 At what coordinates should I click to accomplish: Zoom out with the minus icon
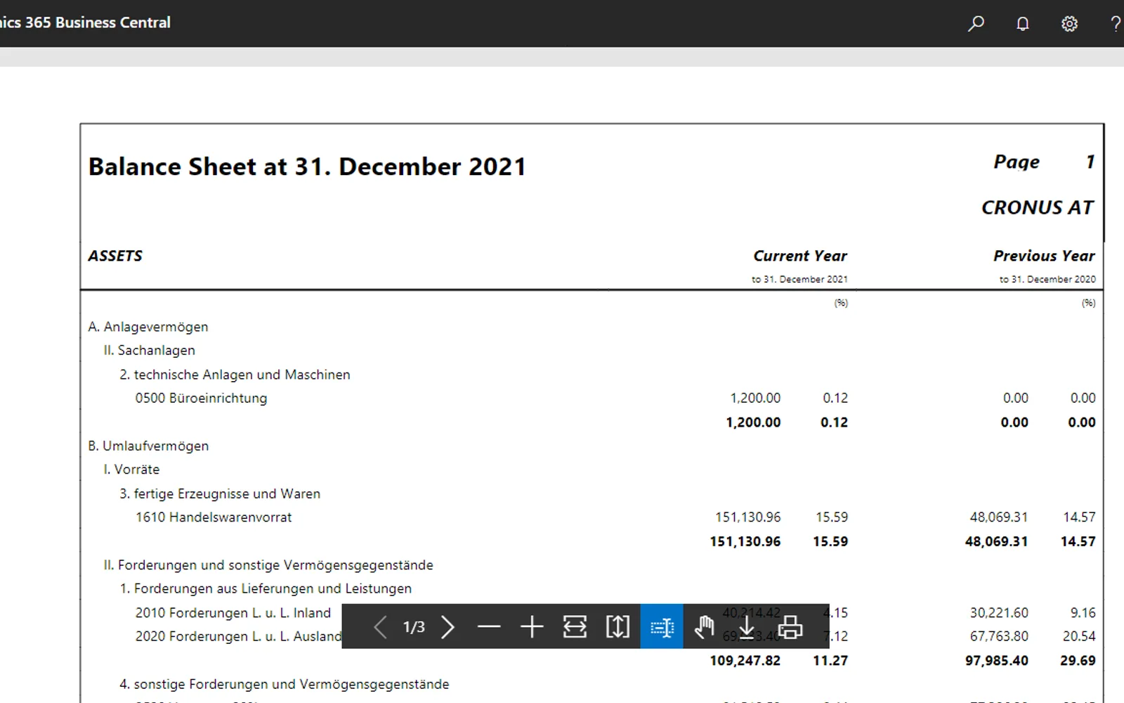coord(489,626)
